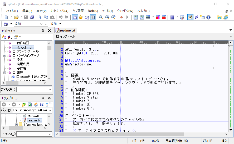Start macro recording with red dot
Screen dimensions: 234x144
tap(121, 17)
